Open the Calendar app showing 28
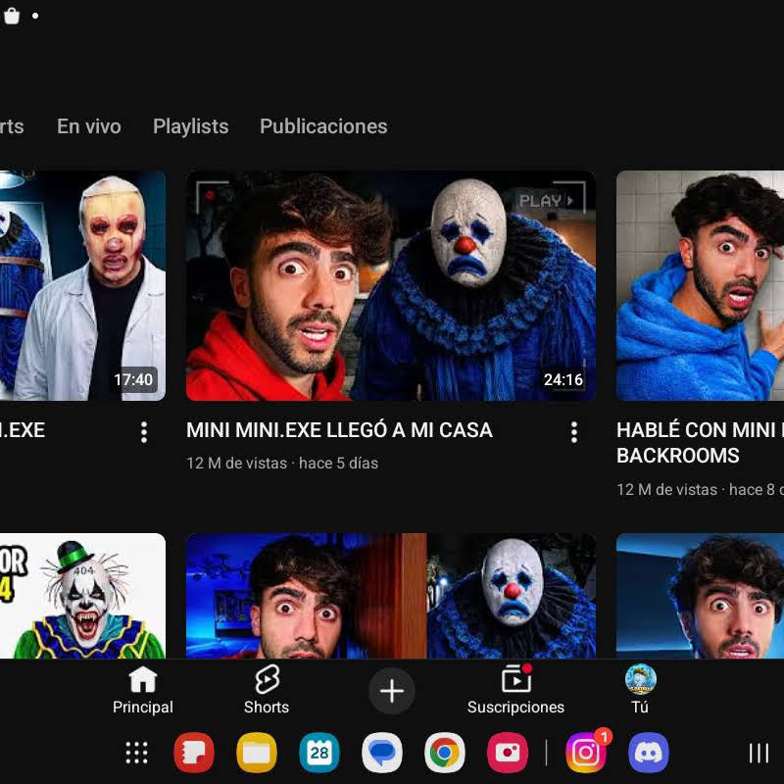This screenshot has width=784, height=784. (x=319, y=753)
